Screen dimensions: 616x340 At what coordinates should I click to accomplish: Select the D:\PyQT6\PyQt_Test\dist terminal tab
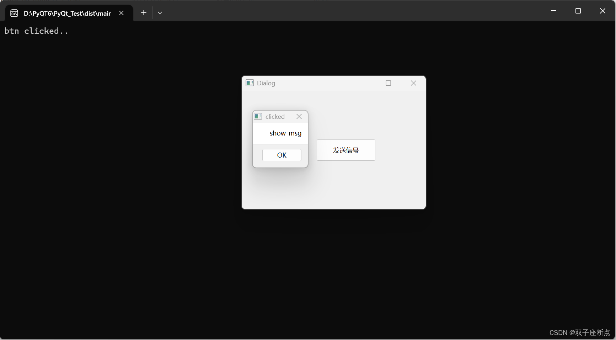(x=69, y=13)
